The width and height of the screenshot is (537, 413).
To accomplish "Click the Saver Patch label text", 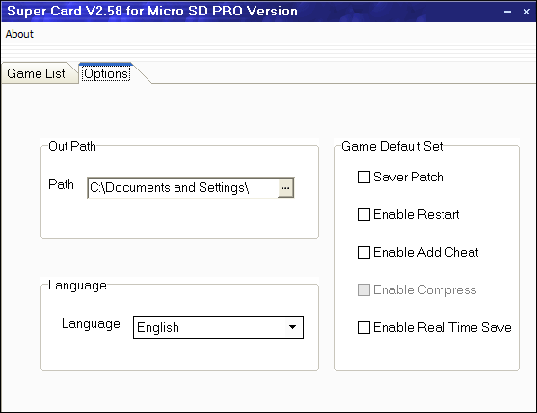I will coord(408,178).
